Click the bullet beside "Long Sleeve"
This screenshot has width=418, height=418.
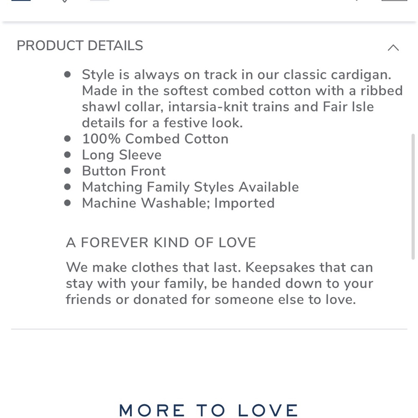(x=68, y=155)
